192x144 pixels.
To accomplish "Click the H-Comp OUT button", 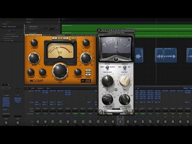I will pyautogui.click(x=66, y=38).
